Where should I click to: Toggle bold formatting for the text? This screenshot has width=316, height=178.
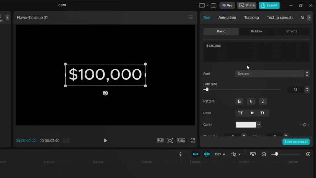(239, 101)
